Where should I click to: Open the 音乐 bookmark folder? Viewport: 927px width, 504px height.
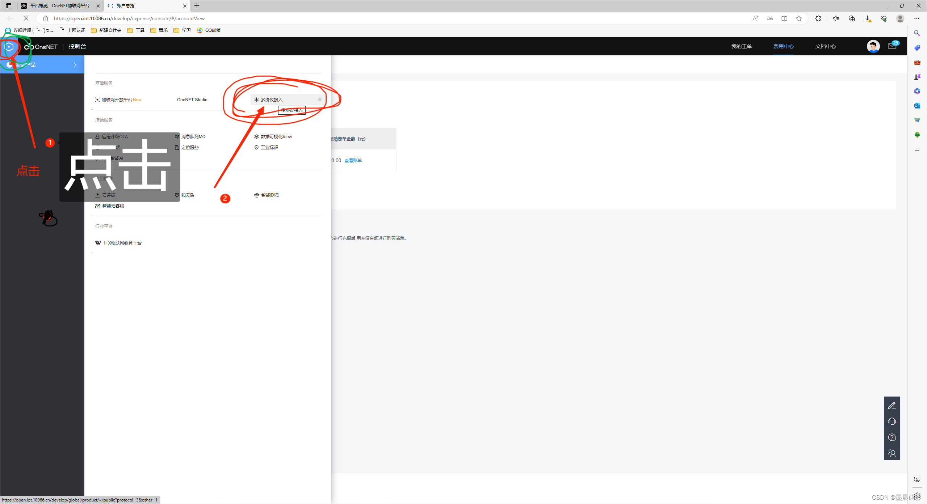click(x=159, y=30)
